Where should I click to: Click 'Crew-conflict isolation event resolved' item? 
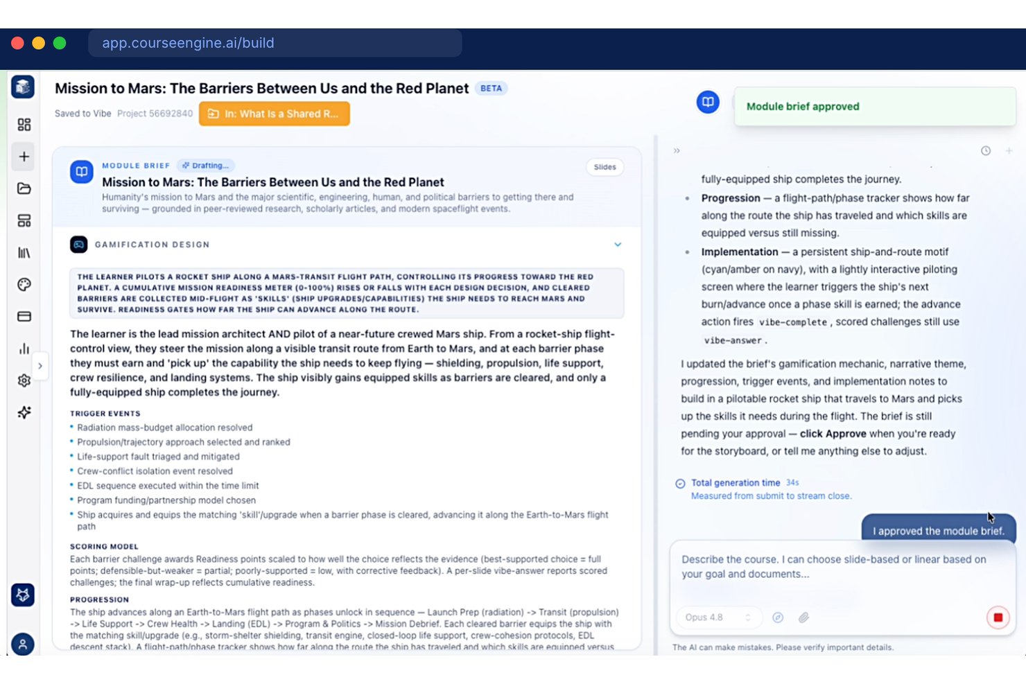point(155,471)
